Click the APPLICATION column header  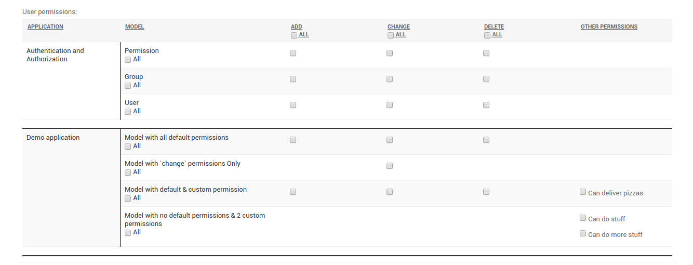pyautogui.click(x=45, y=27)
